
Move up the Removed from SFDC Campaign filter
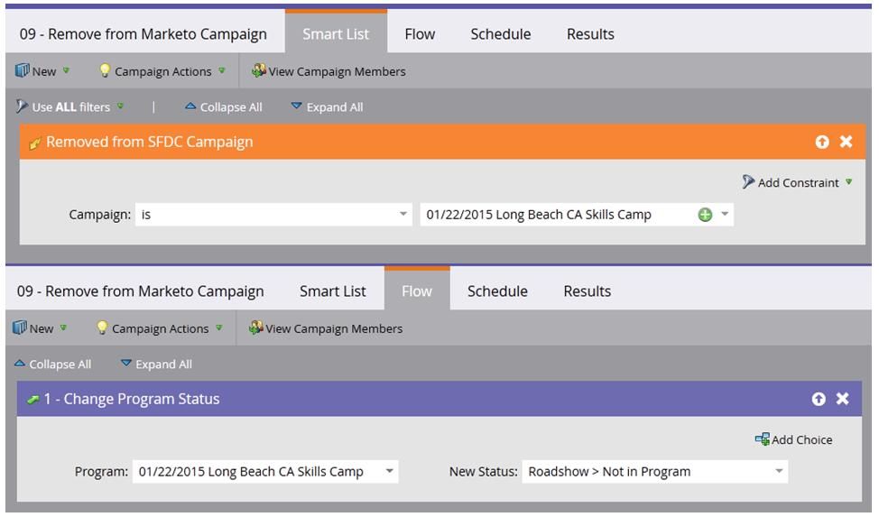coord(821,142)
